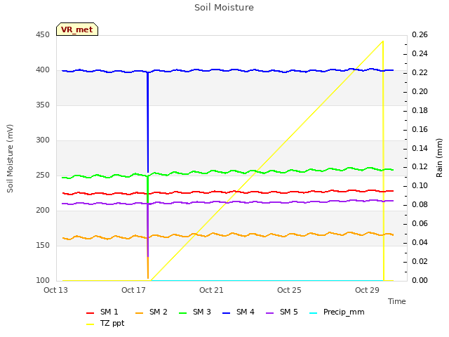Click the Soil Moisture chart title

point(224,8)
